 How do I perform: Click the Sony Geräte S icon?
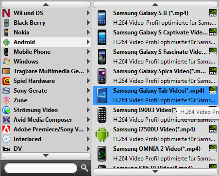(x=6, y=91)
